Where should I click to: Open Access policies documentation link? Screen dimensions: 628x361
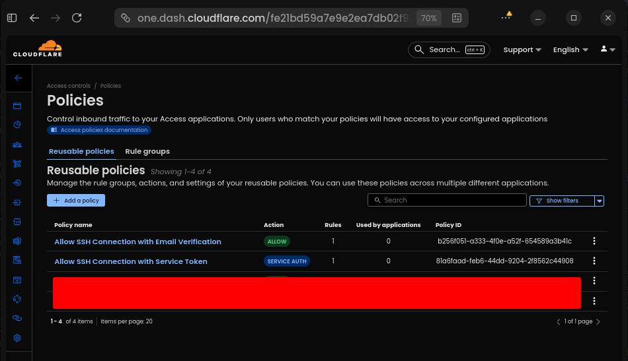(x=99, y=130)
